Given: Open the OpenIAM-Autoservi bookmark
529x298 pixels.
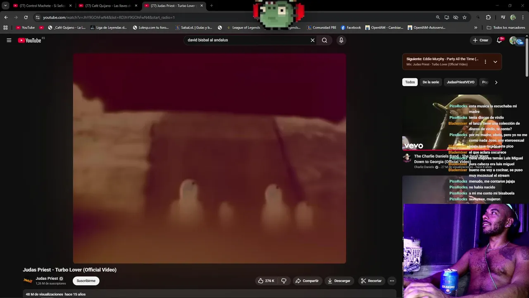Looking at the screenshot, I should click(427, 28).
